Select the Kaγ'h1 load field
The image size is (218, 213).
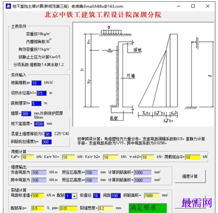point(68,157)
